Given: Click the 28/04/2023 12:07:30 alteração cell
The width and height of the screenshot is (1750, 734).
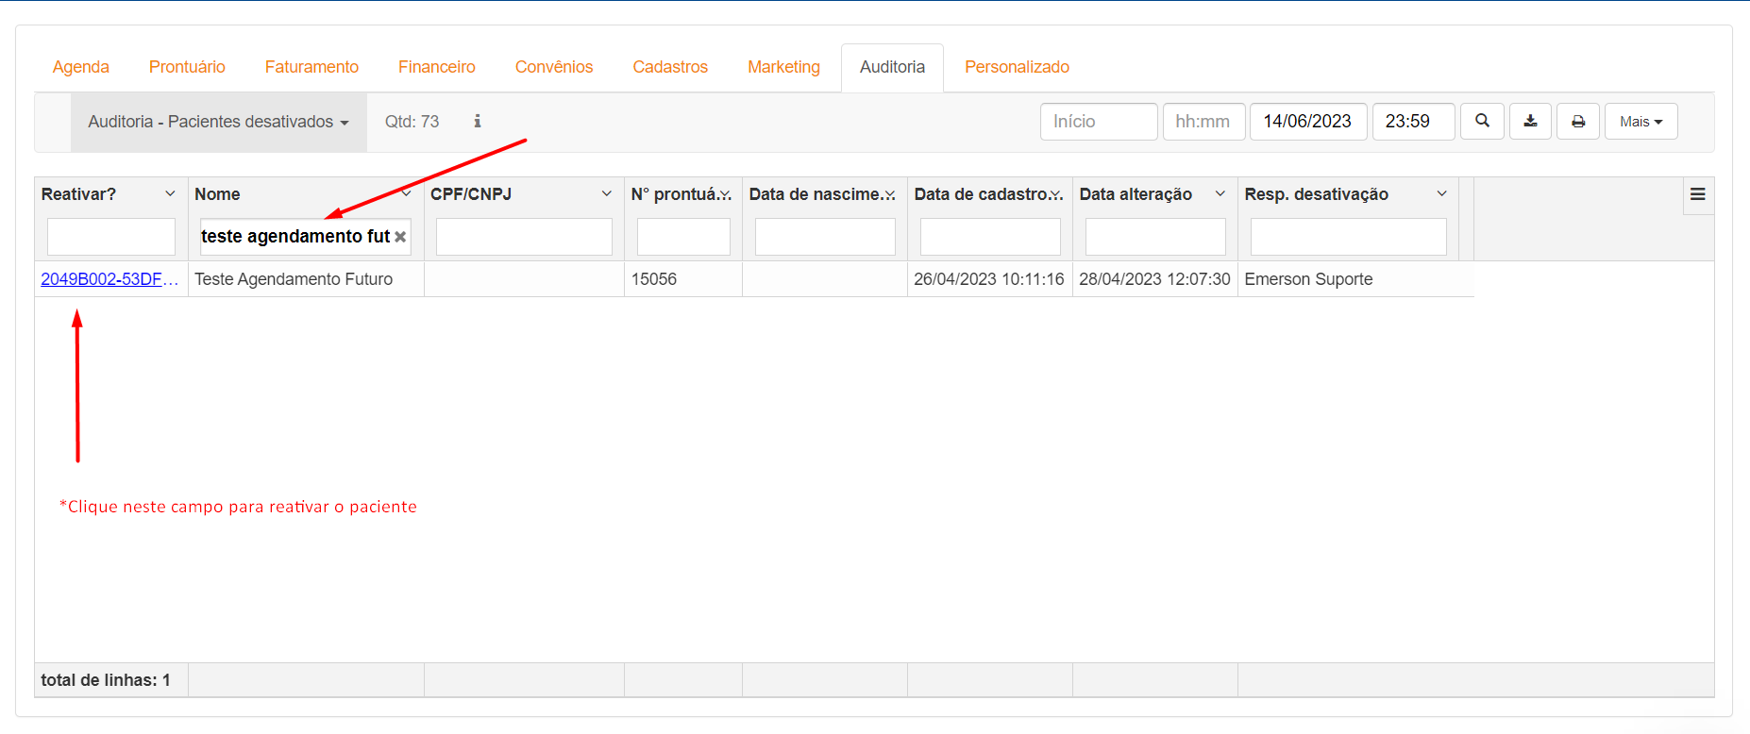Looking at the screenshot, I should (1155, 279).
